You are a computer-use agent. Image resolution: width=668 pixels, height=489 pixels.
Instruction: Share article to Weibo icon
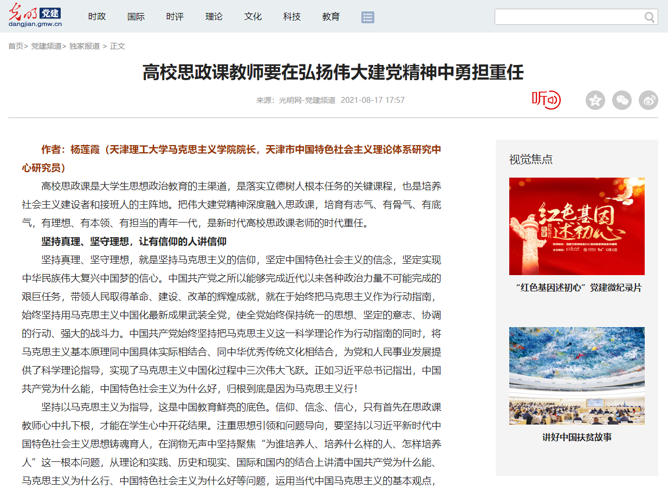(648, 100)
